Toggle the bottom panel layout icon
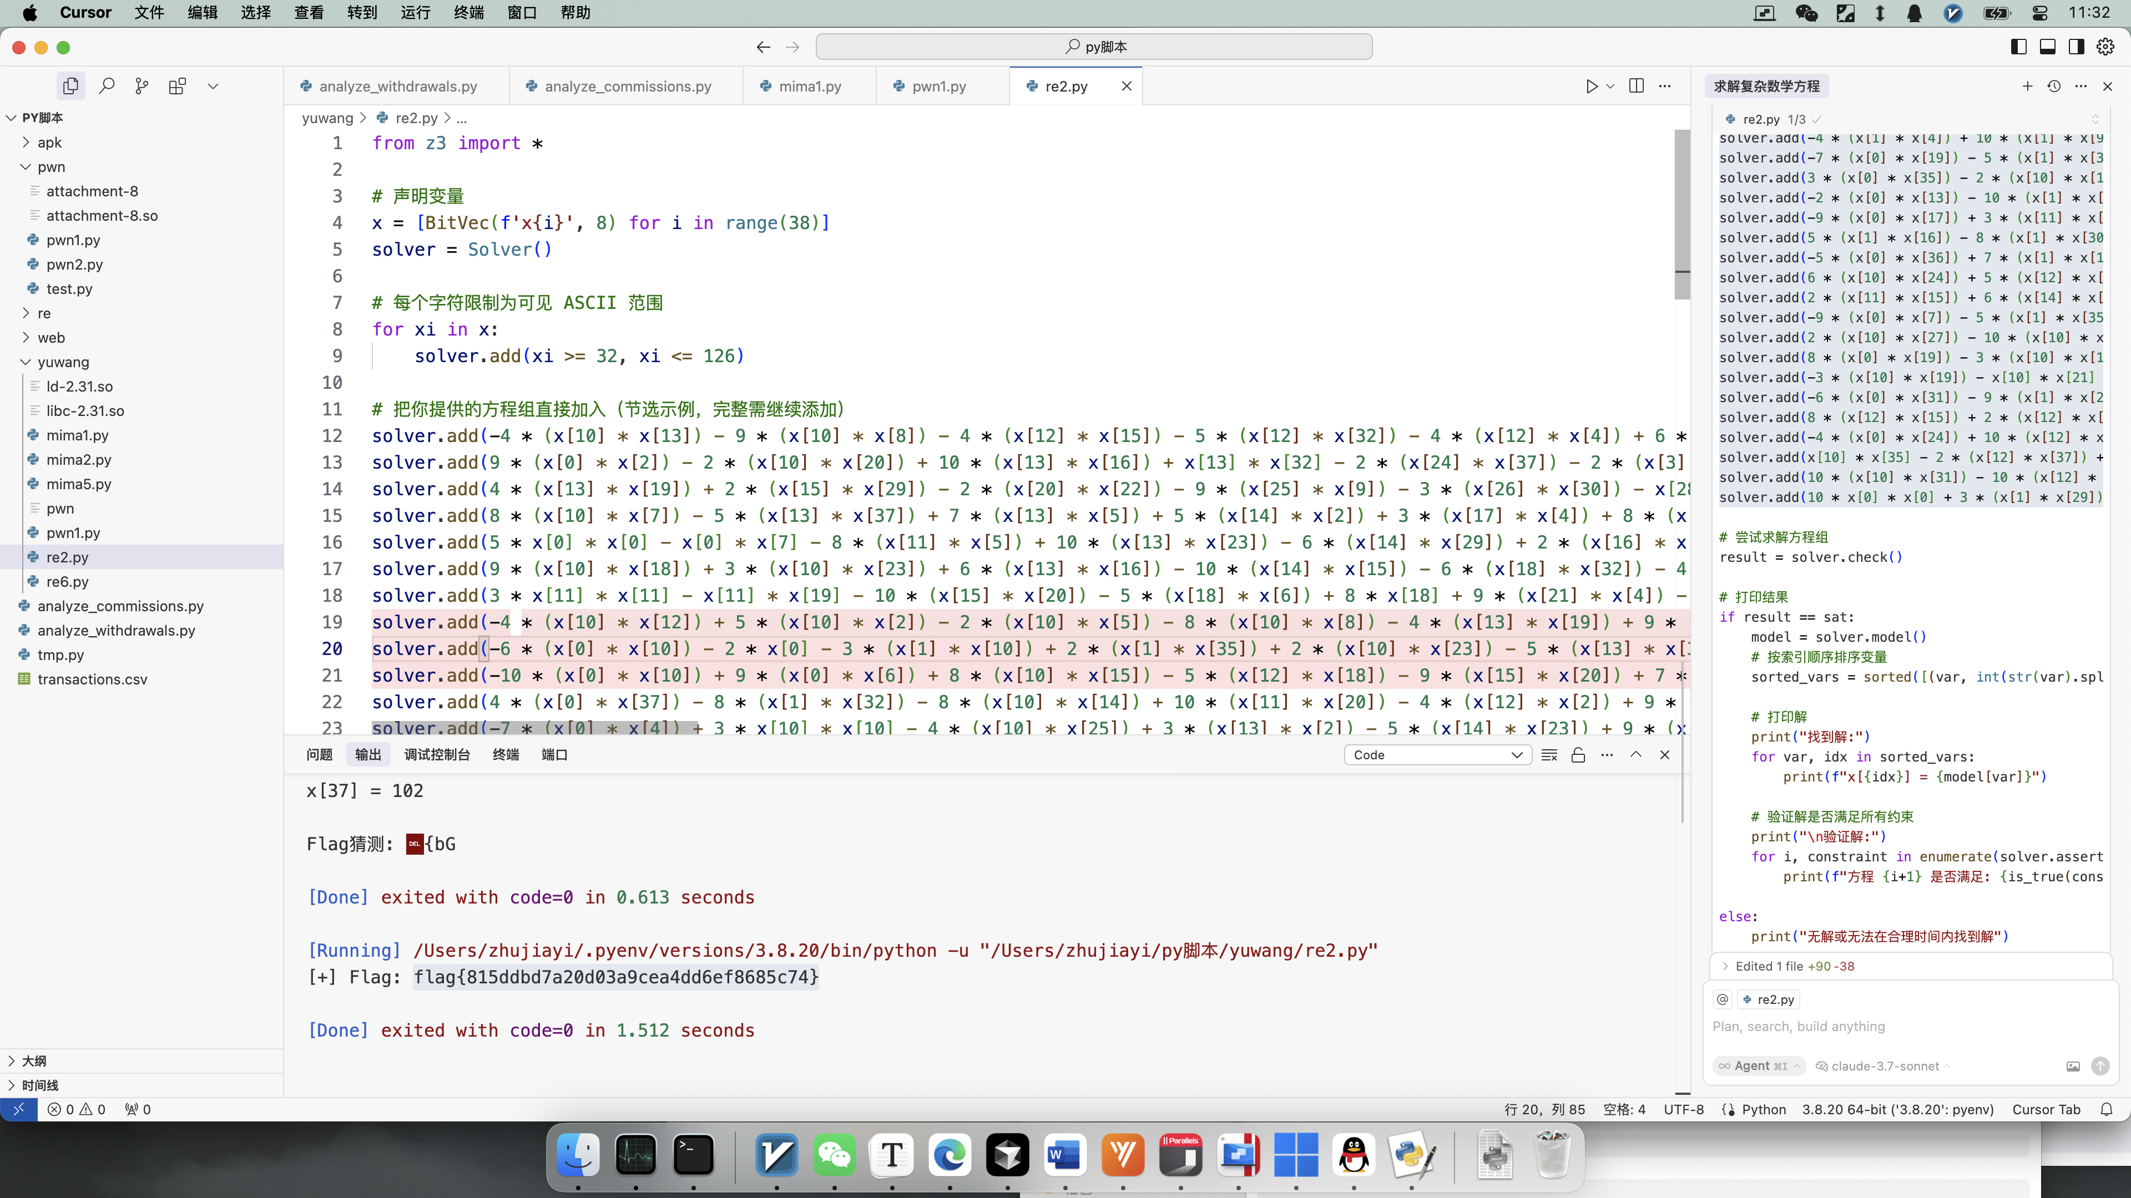This screenshot has height=1198, width=2131. pyautogui.click(x=2047, y=47)
